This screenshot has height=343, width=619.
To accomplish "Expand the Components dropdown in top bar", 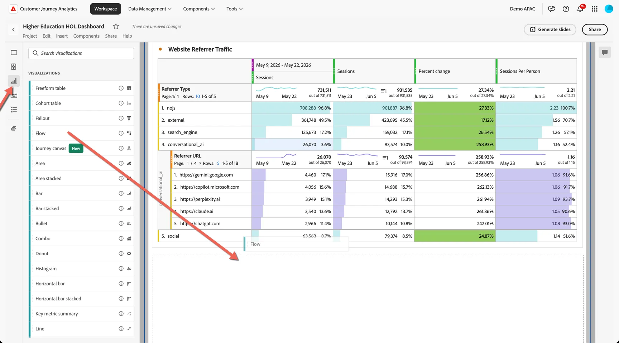I will click(x=199, y=9).
